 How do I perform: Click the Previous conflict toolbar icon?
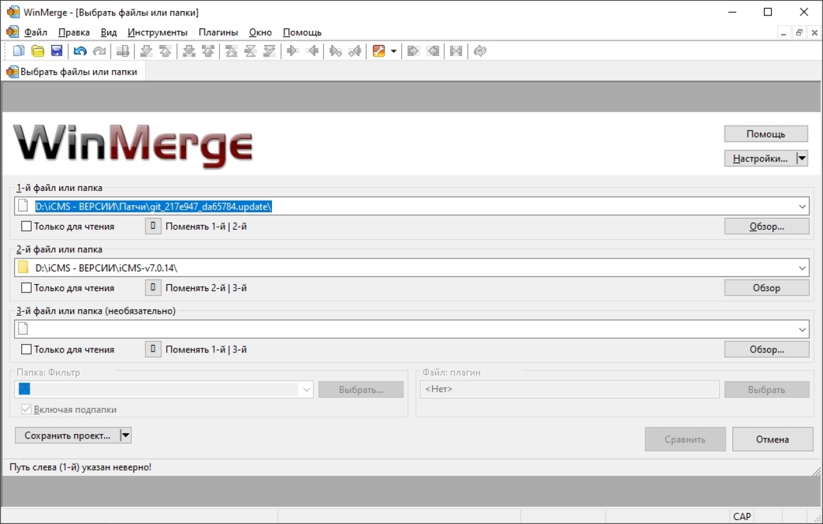[x=208, y=51]
